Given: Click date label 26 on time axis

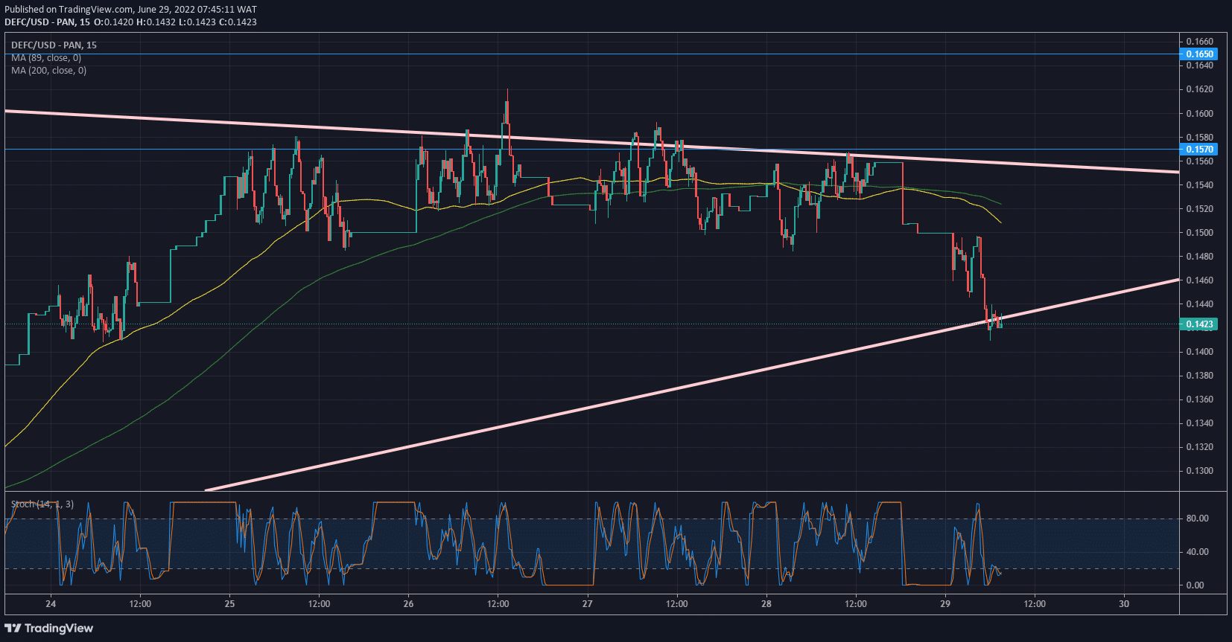Looking at the screenshot, I should tap(408, 604).
